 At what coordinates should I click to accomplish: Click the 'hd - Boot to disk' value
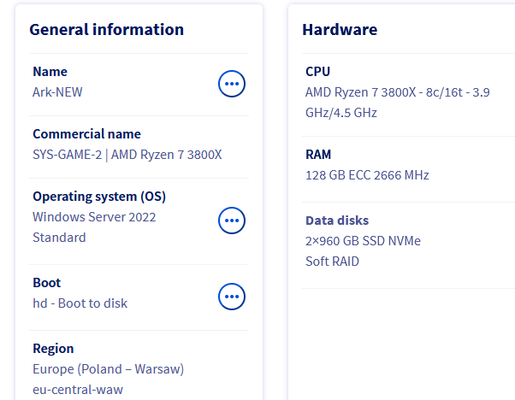(80, 303)
